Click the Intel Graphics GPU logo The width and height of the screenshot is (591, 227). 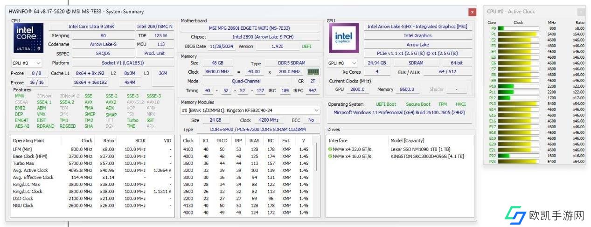coord(344,38)
